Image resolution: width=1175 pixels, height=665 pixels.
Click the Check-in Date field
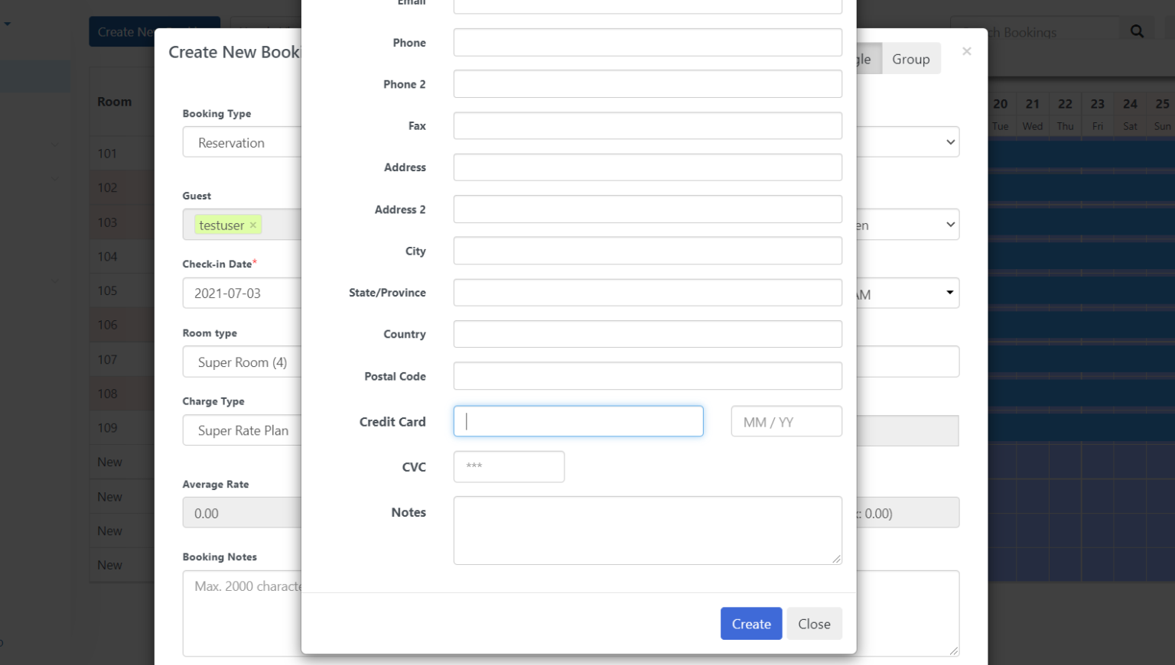click(242, 294)
